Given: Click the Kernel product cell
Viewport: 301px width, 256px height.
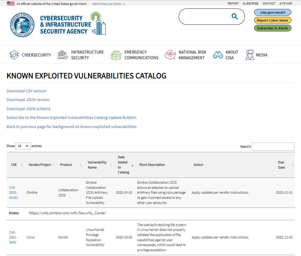Looking at the screenshot, I should 63,237.
